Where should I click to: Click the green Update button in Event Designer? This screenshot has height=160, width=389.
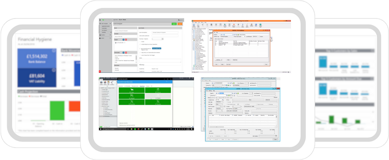174,23
